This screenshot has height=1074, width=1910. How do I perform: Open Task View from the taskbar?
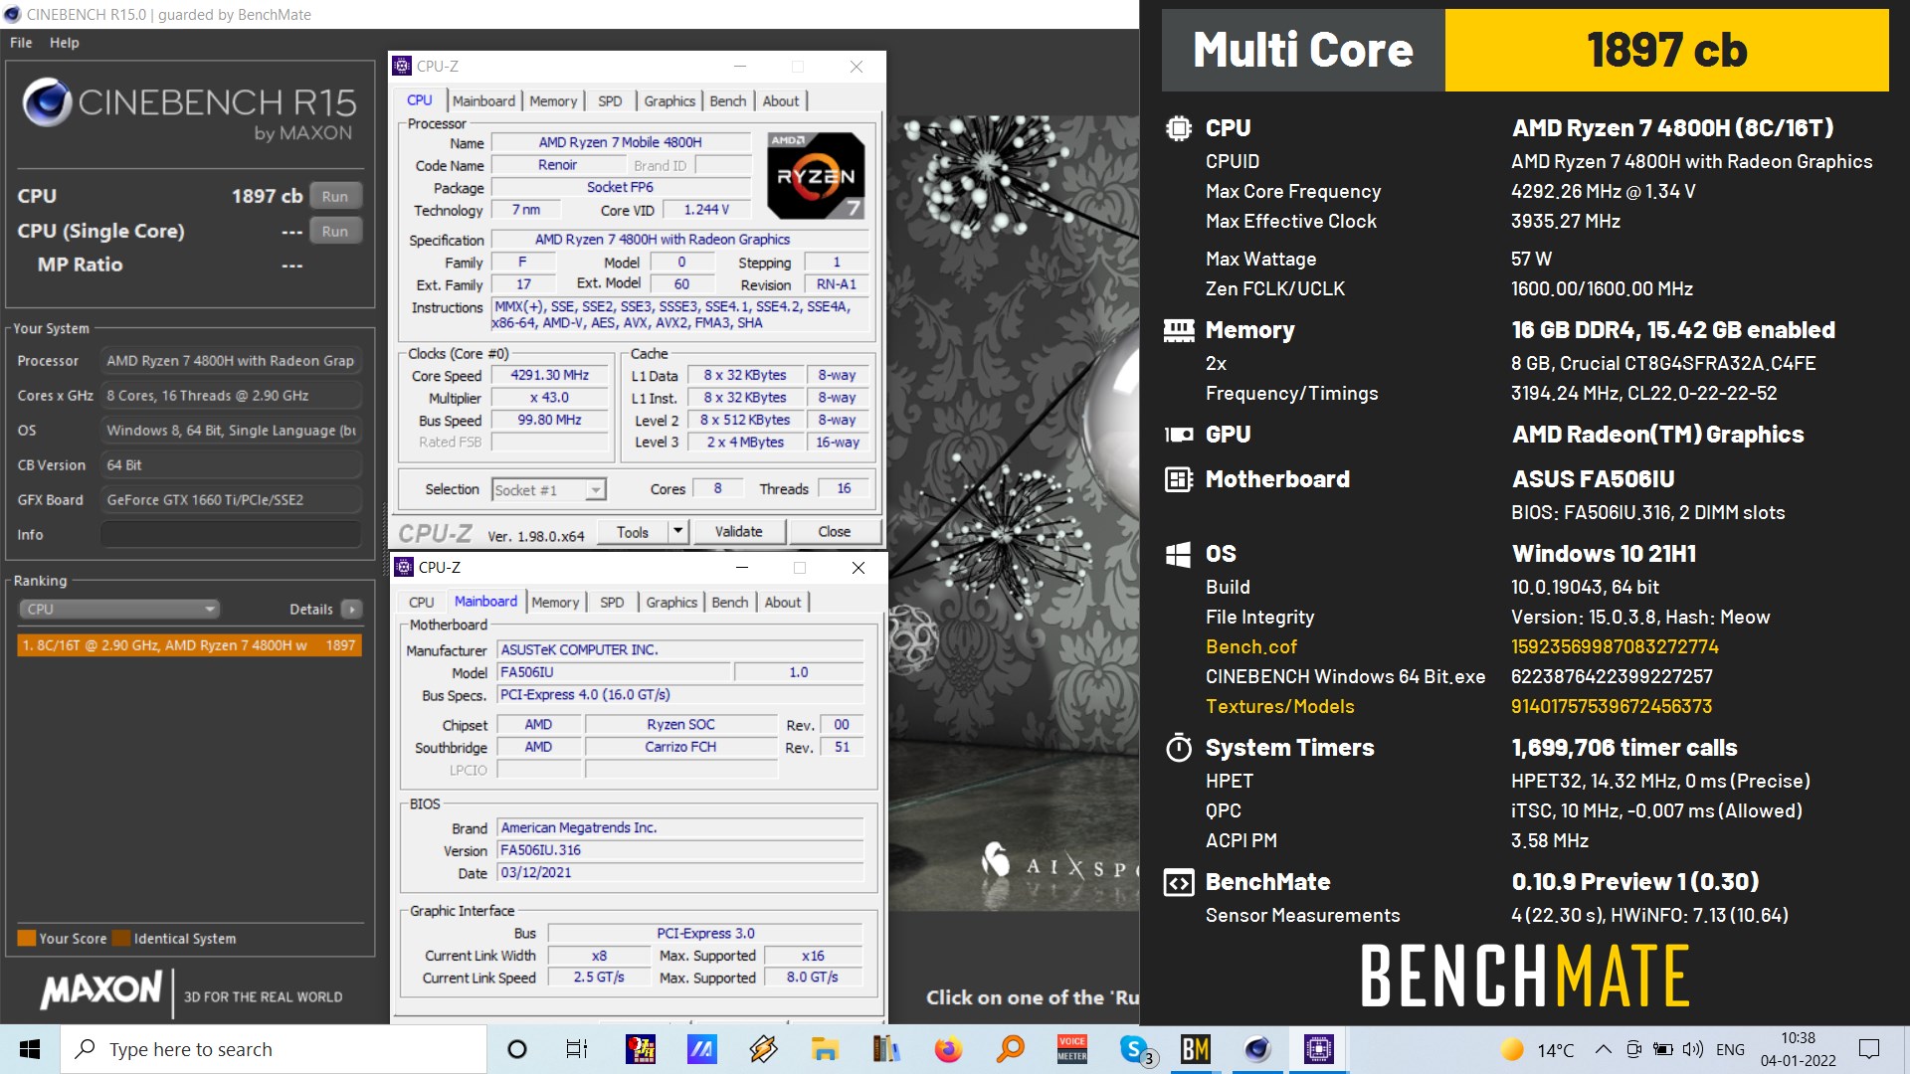pos(577,1049)
